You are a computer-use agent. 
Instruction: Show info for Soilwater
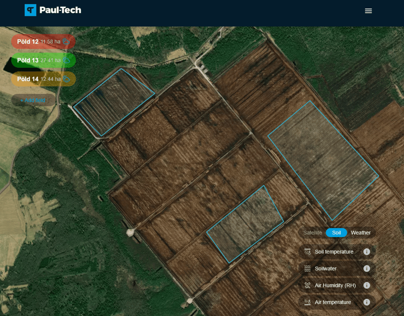366,268
